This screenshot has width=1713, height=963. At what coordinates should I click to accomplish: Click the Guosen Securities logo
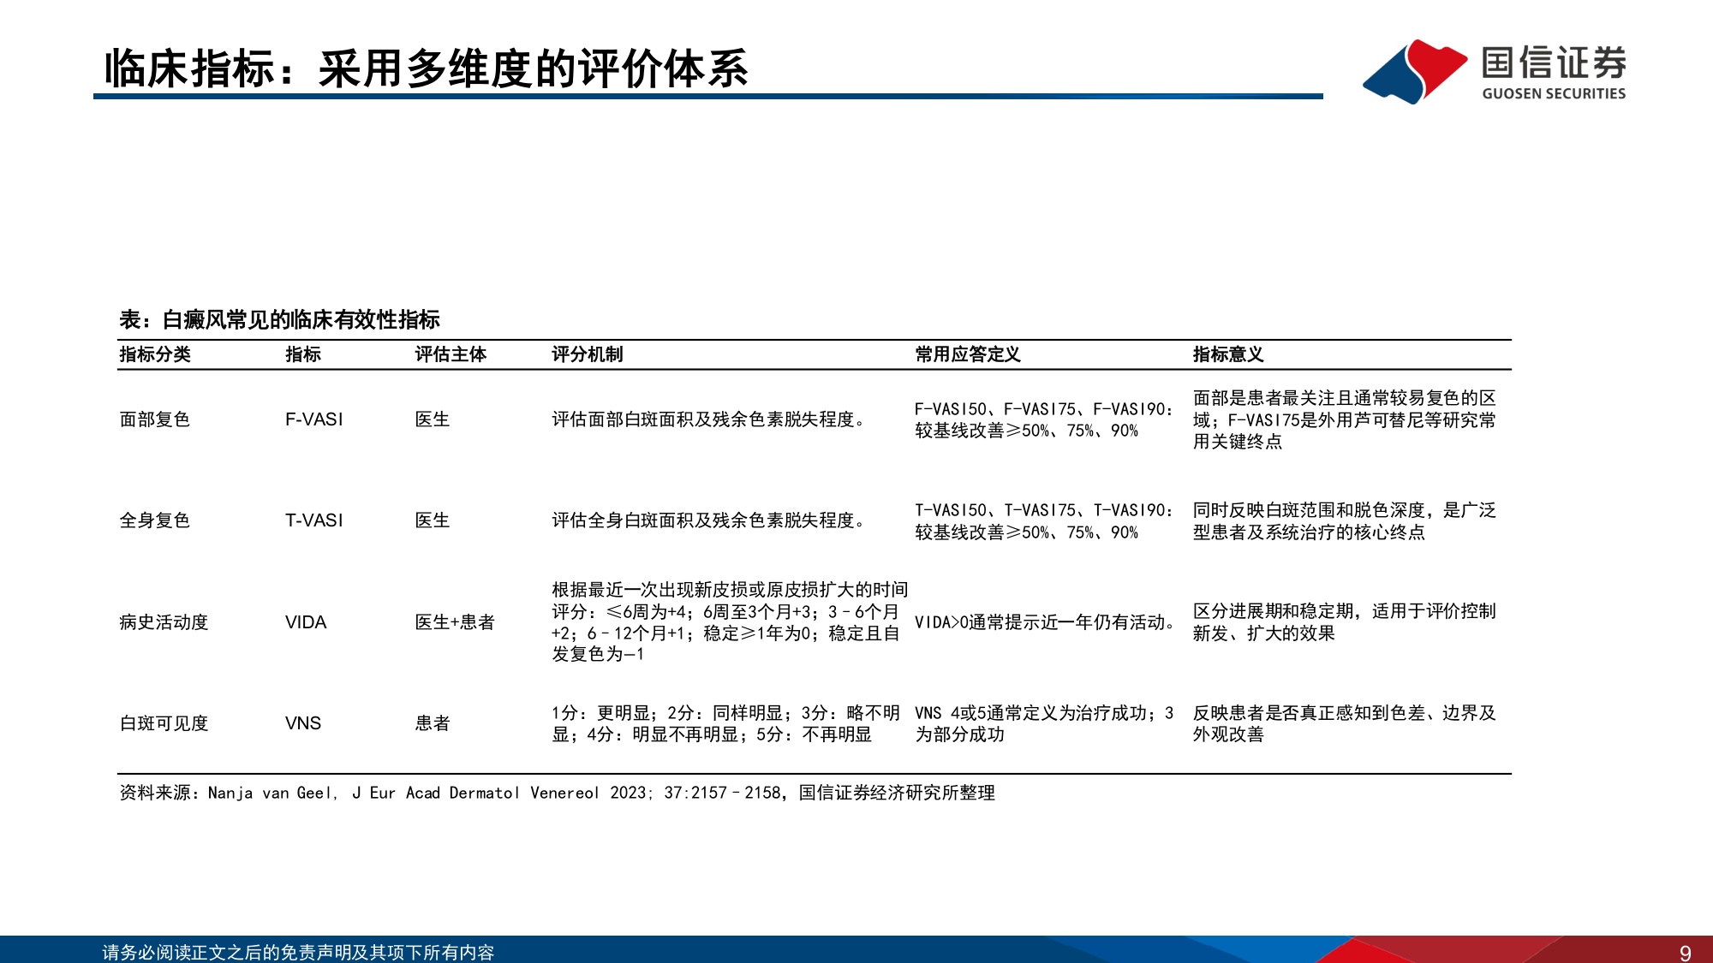pyautogui.click(x=1495, y=72)
